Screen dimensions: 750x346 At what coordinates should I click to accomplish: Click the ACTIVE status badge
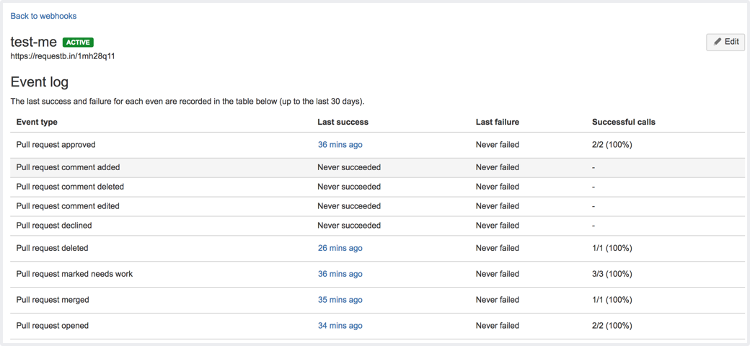(78, 42)
